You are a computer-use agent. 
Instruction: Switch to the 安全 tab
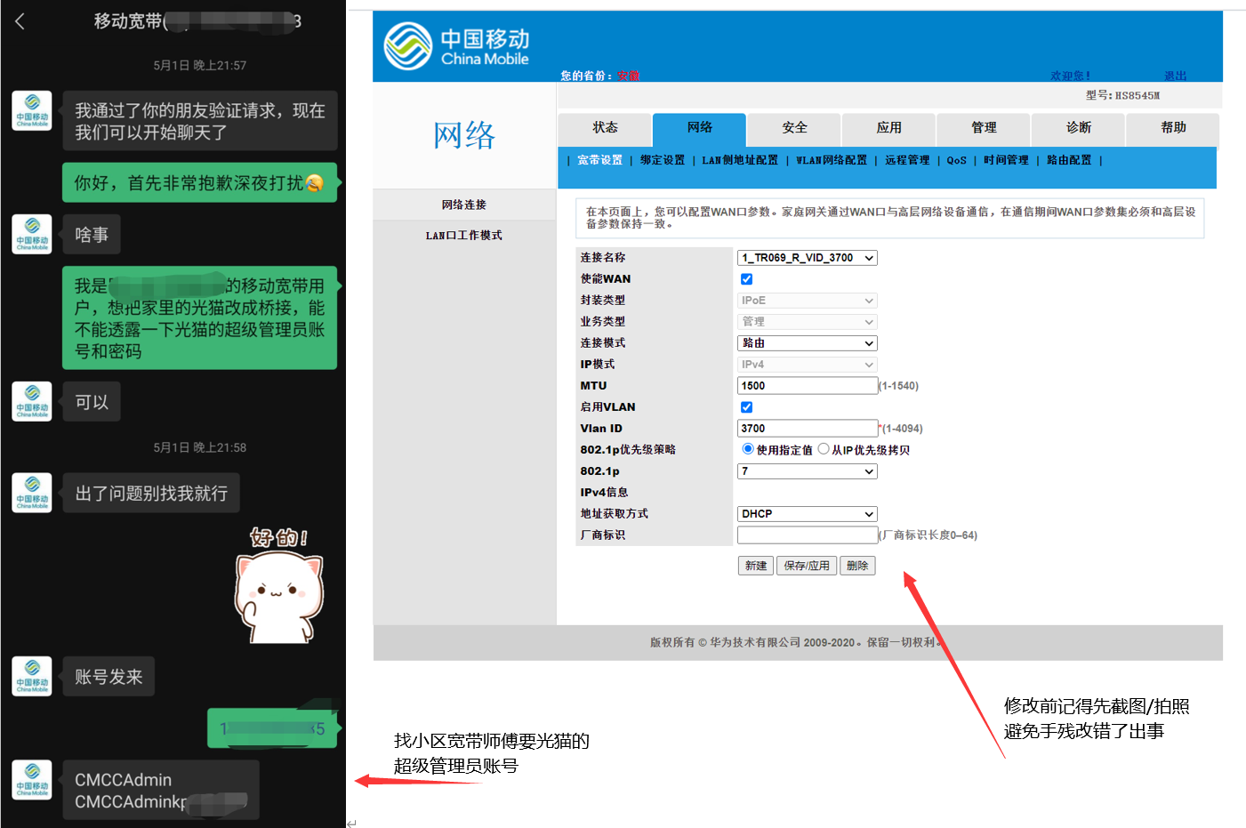[x=794, y=128]
